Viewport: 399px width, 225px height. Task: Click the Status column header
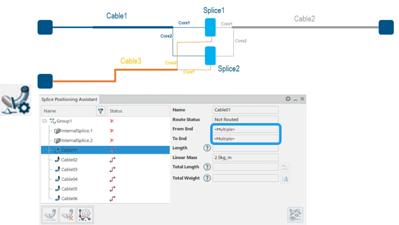[116, 111]
